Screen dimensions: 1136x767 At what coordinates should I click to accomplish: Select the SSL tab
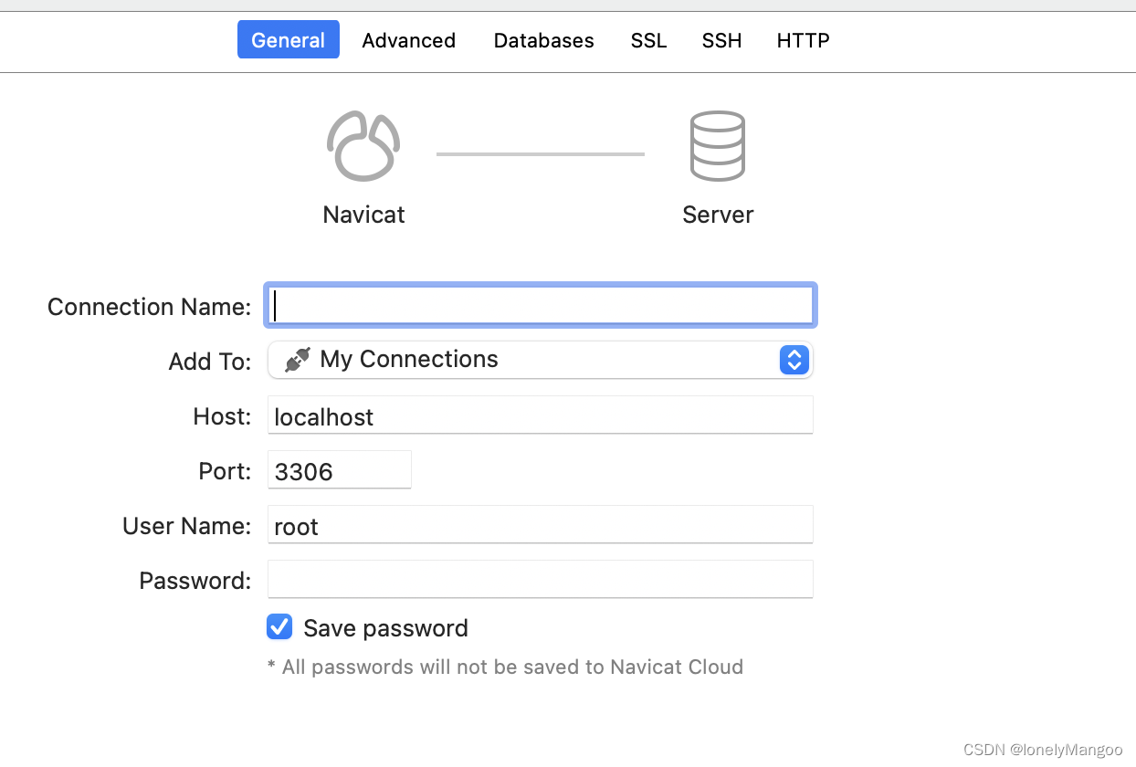click(648, 40)
